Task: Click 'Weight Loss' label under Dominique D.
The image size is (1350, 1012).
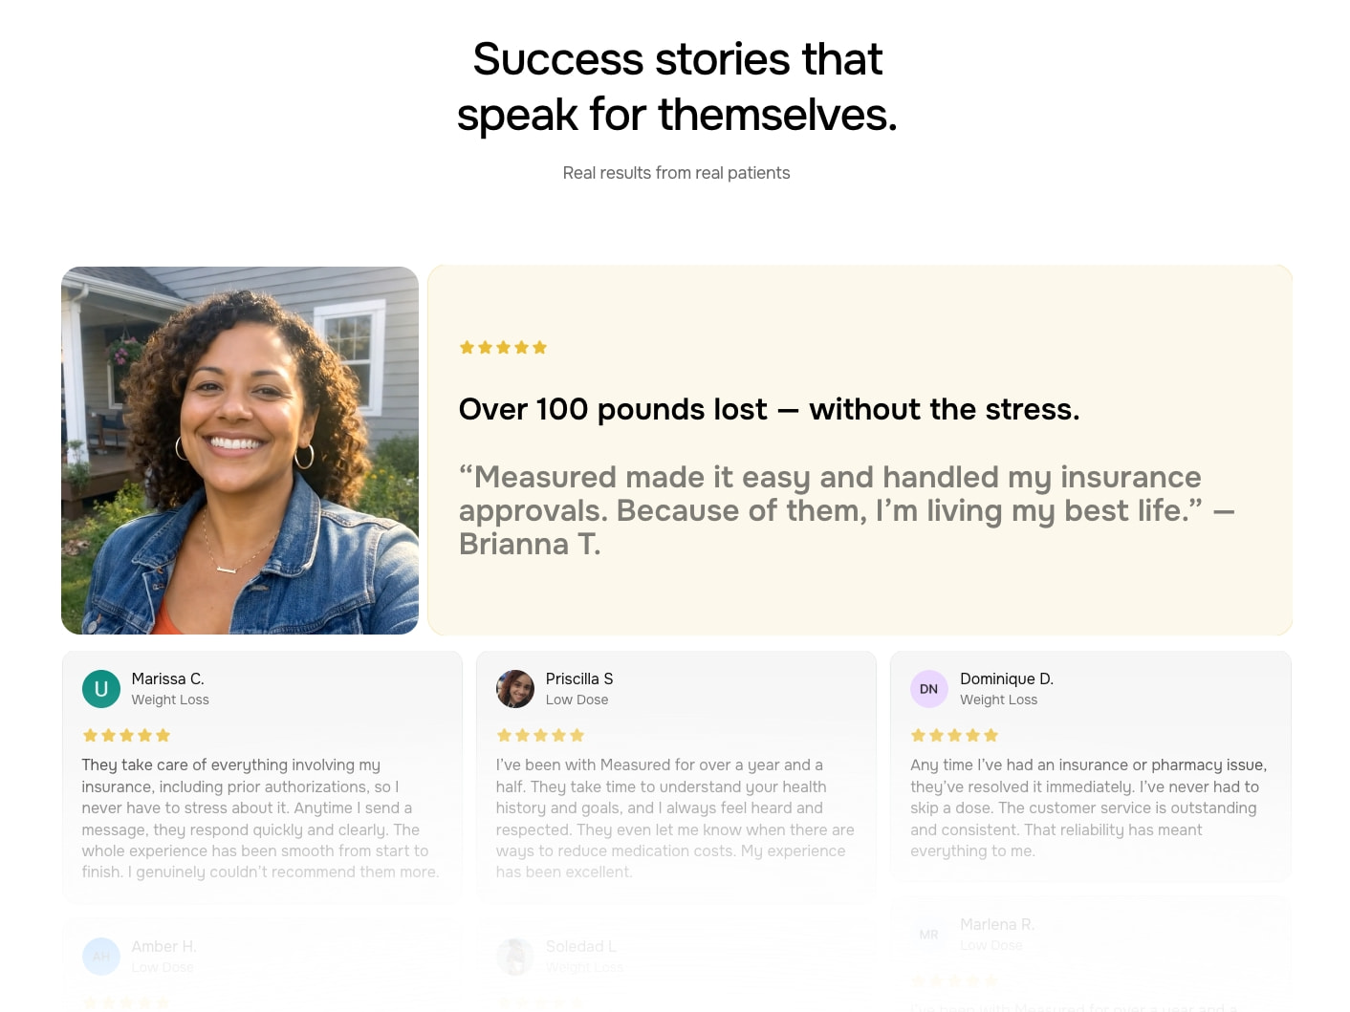Action: pyautogui.click(x=998, y=700)
